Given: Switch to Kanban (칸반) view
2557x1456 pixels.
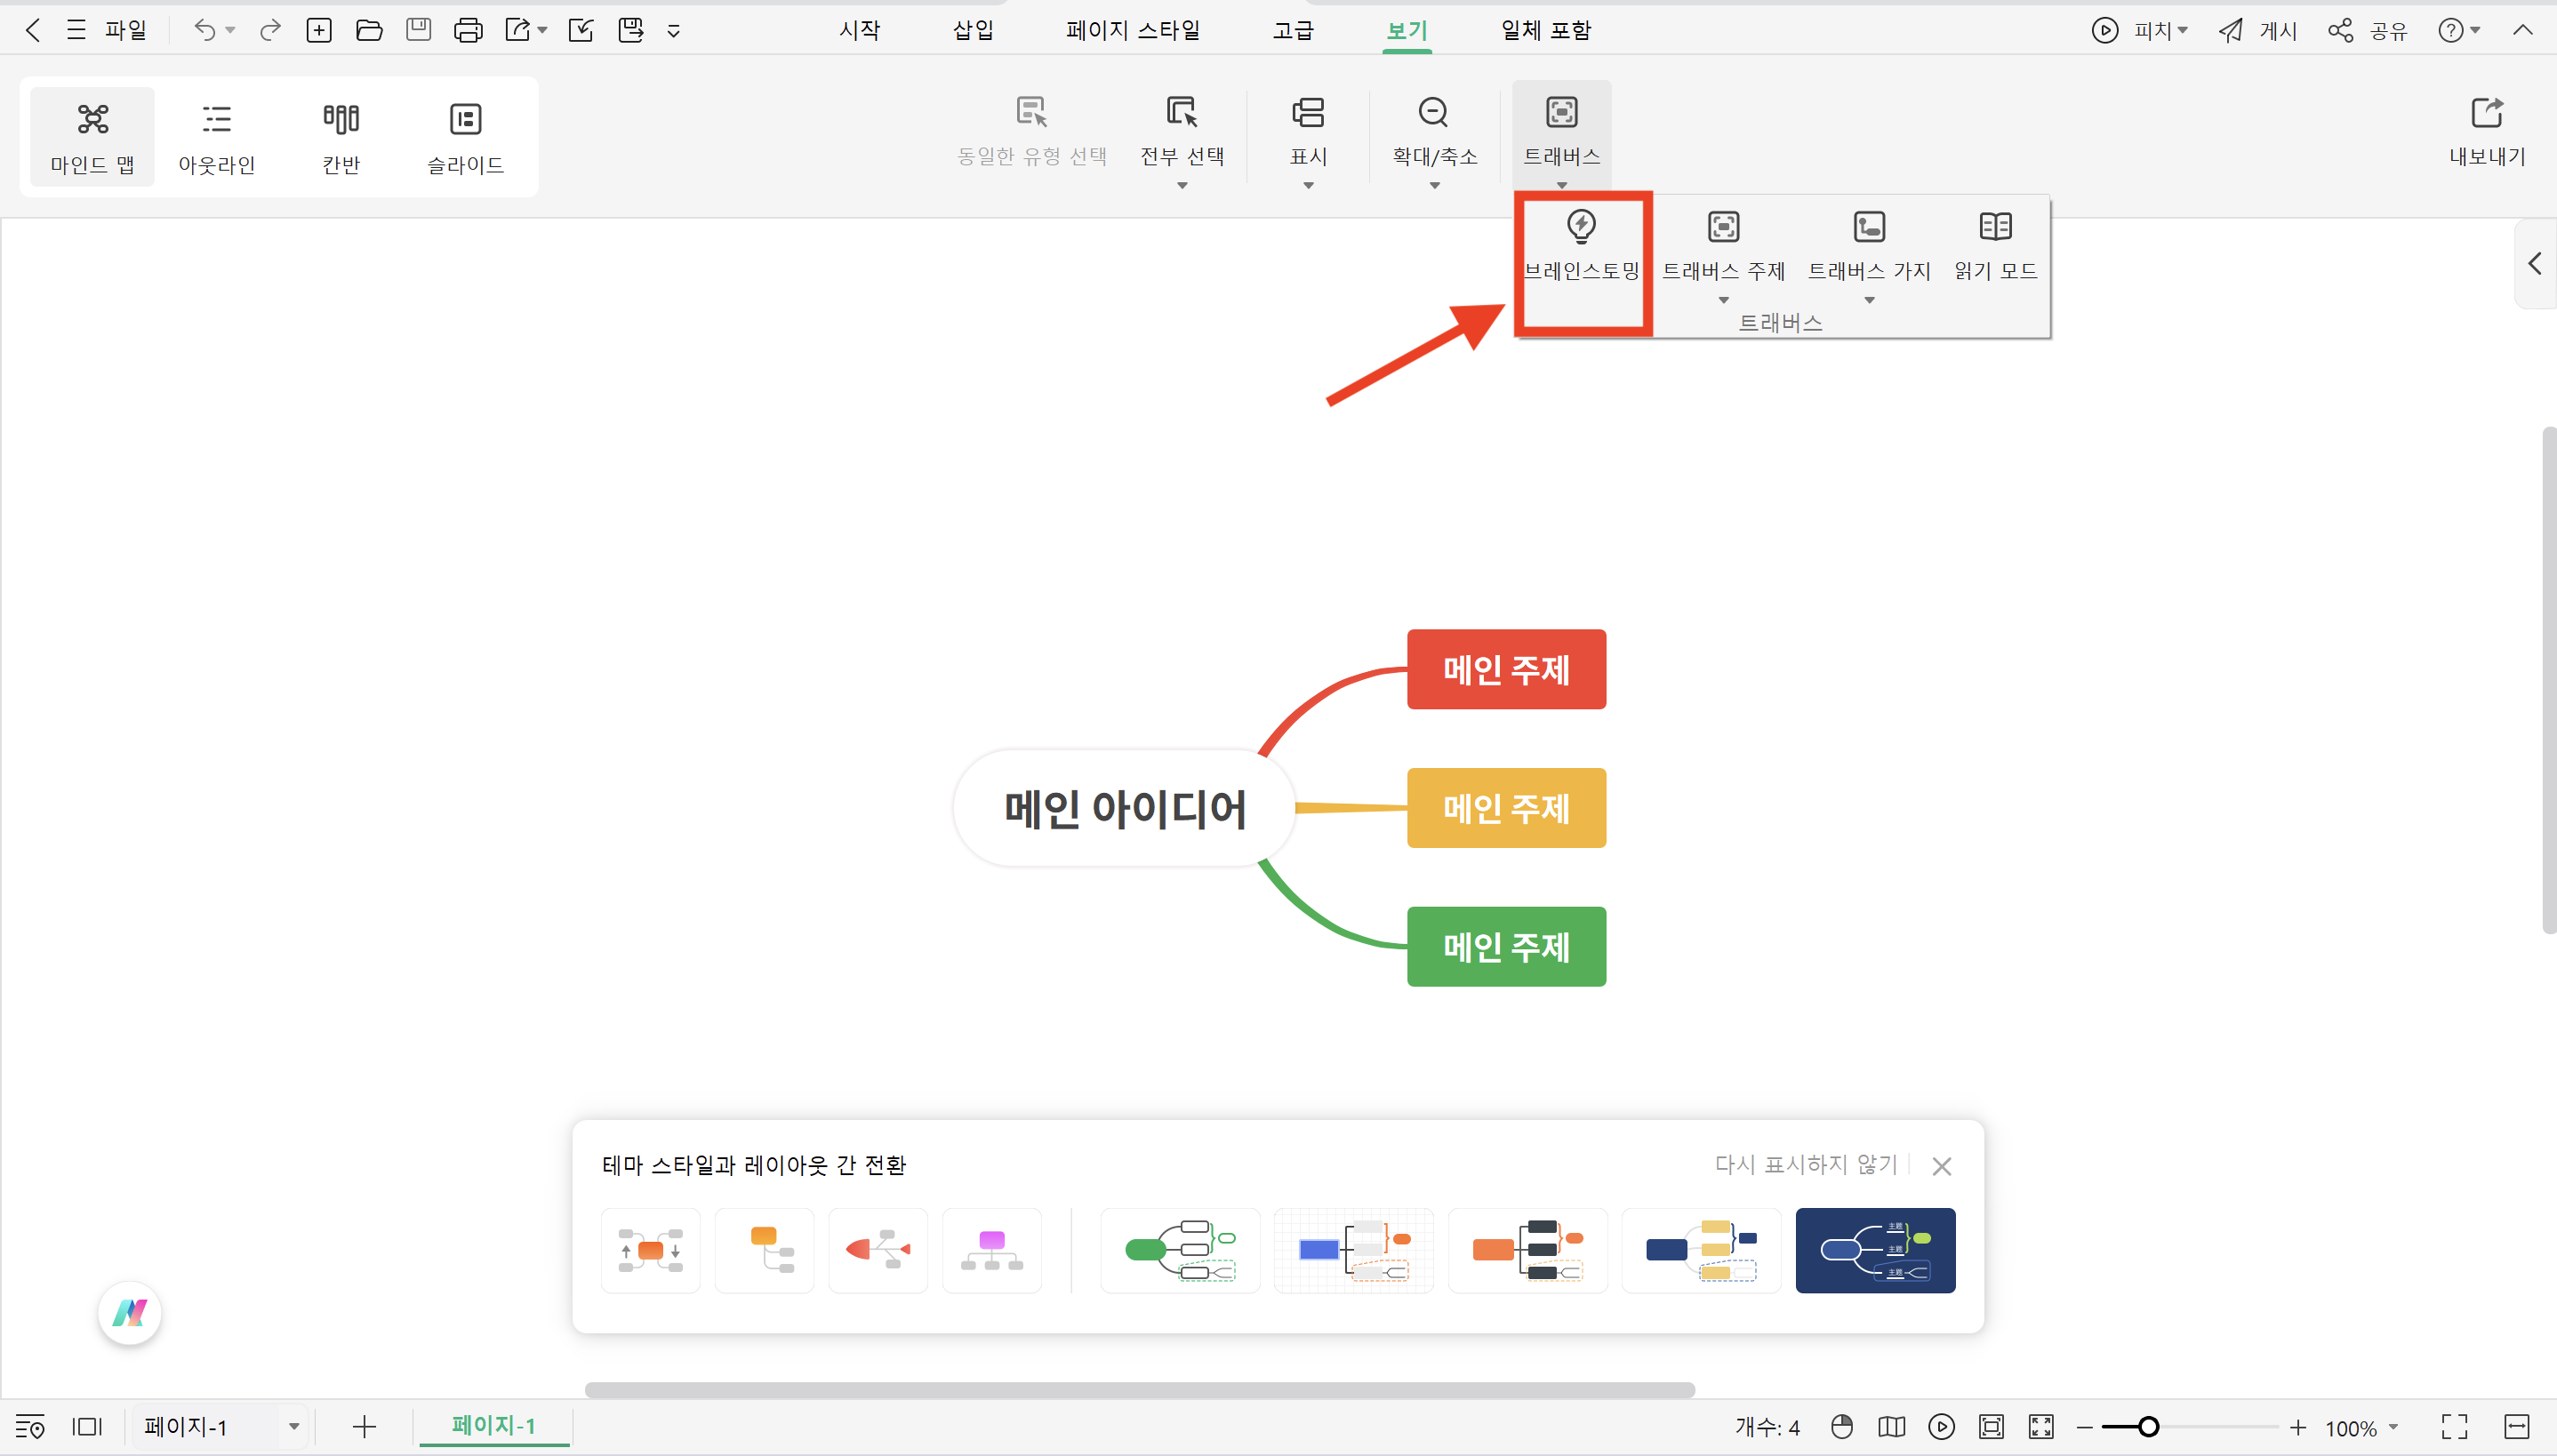Looking at the screenshot, I should pos(341,136).
